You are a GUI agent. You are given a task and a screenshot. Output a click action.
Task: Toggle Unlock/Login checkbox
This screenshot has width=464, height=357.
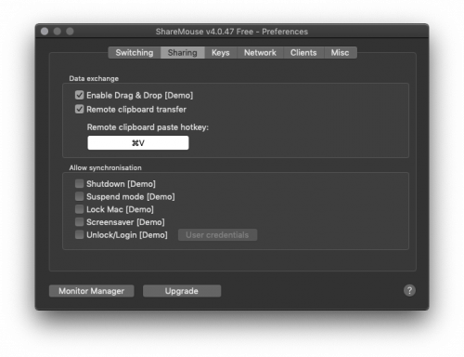(80, 234)
